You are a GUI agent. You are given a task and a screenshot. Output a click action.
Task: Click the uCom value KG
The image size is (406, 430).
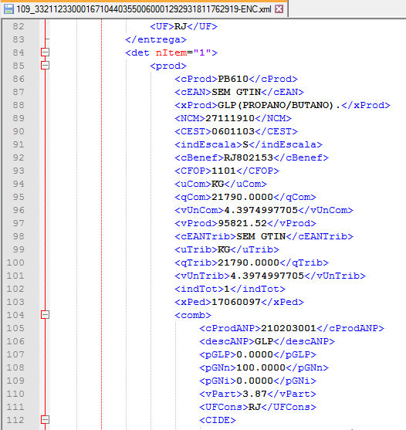[x=218, y=184]
